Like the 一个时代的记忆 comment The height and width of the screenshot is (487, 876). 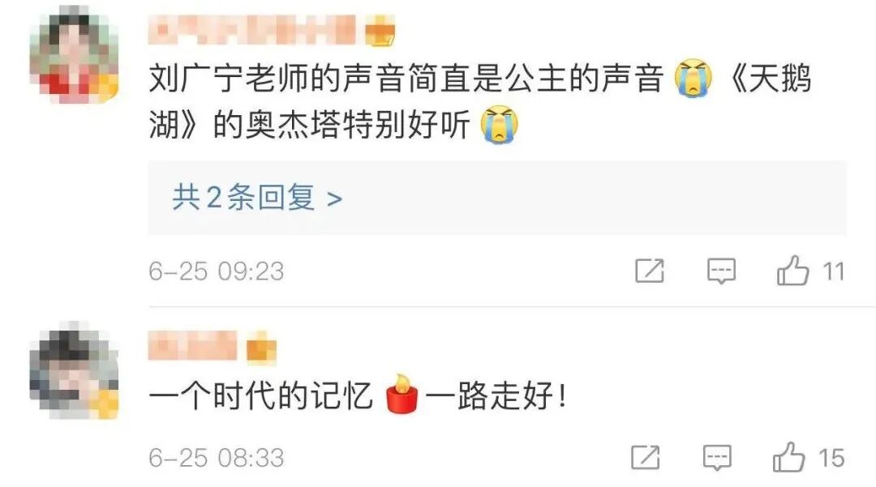point(789,457)
